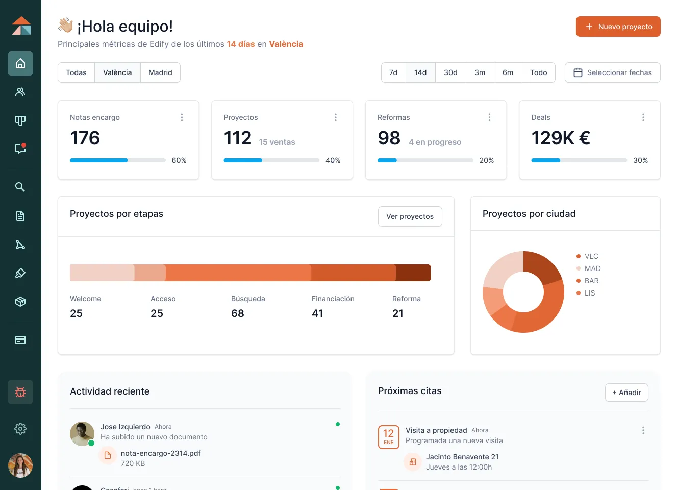Choose the 7d period tab
677x490 pixels.
click(393, 72)
